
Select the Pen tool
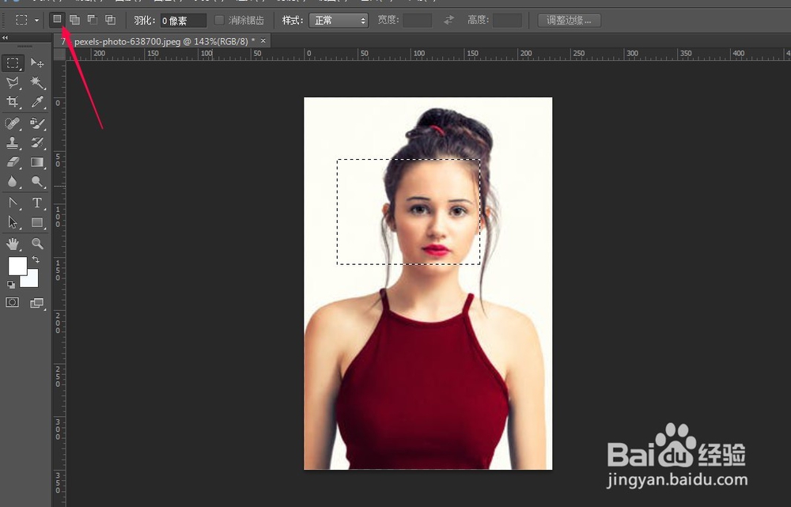pyautogui.click(x=13, y=202)
